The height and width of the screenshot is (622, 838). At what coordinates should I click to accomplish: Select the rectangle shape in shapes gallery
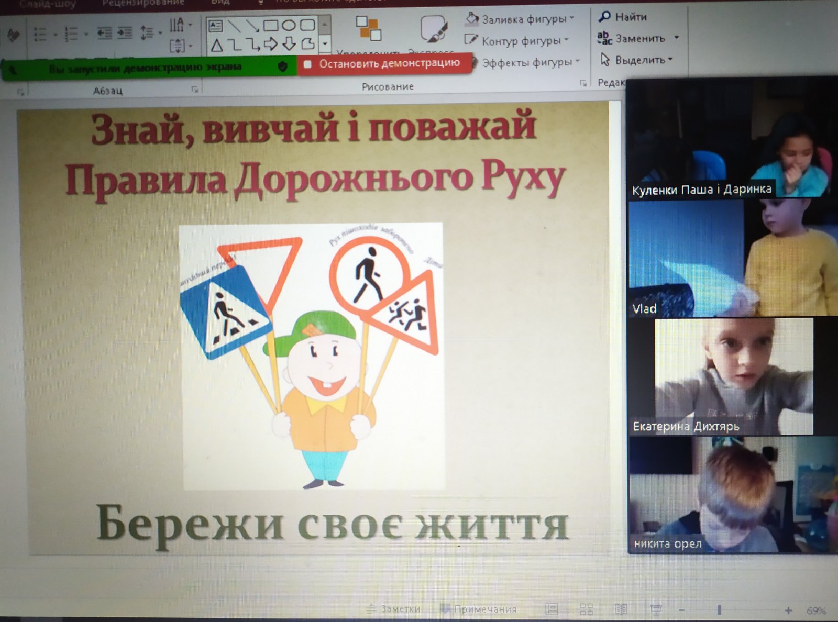pyautogui.click(x=271, y=25)
